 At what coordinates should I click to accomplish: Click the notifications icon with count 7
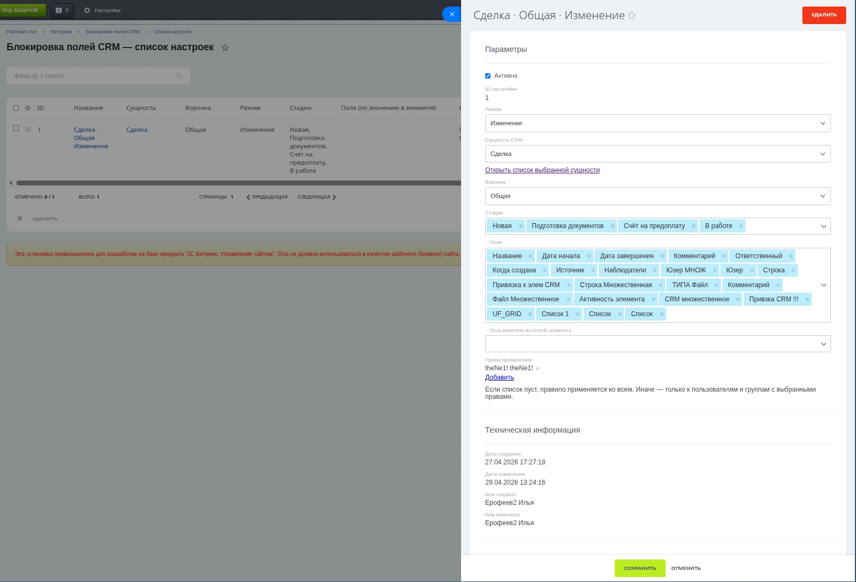62,10
